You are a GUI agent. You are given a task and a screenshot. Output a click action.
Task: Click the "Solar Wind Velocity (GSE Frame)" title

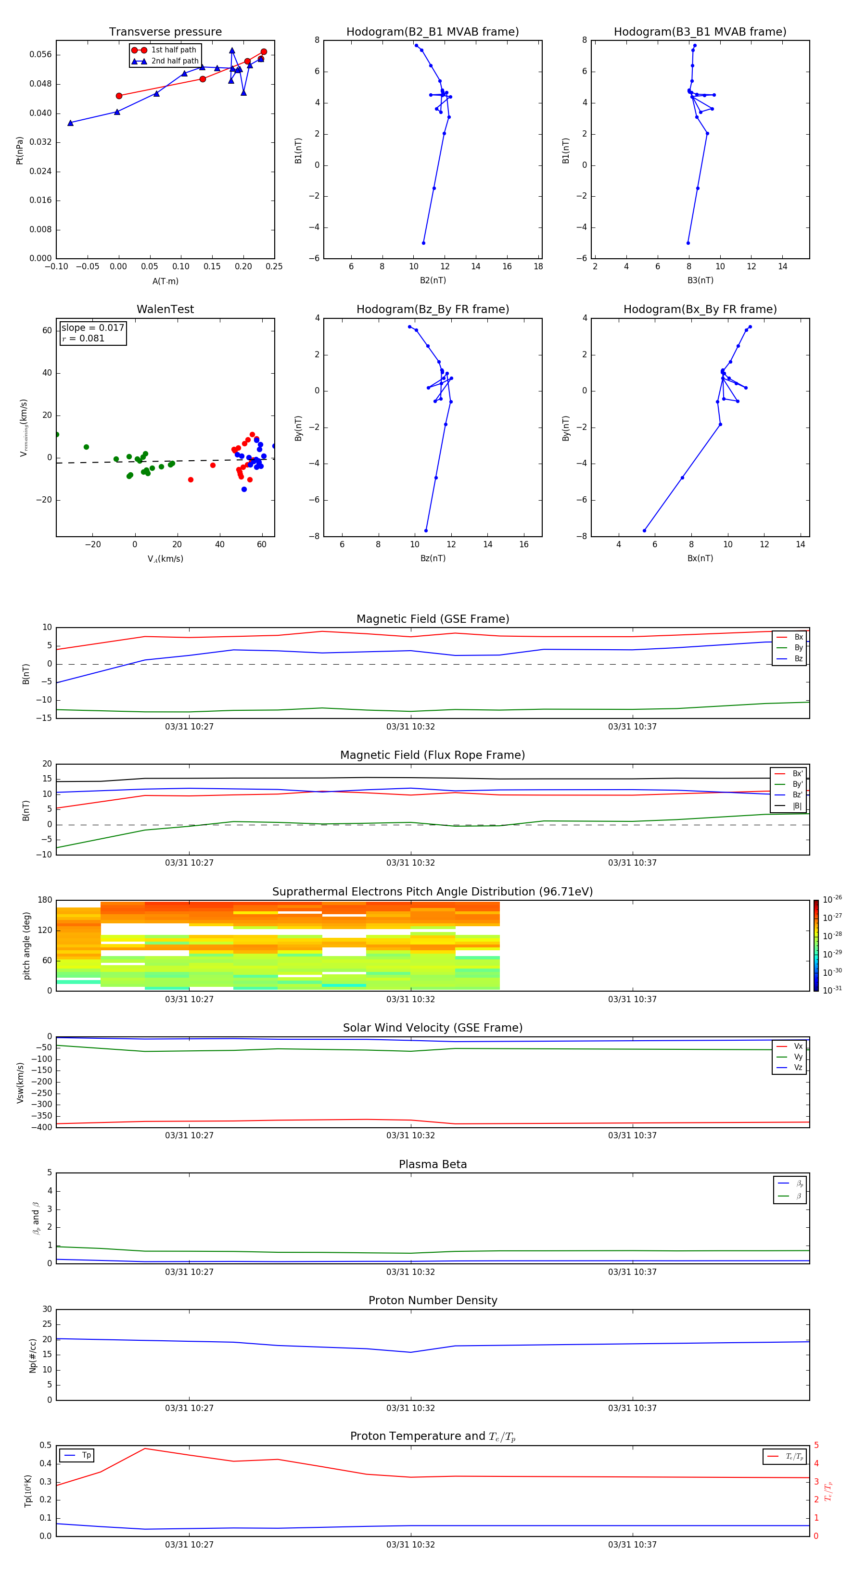tap(433, 1028)
